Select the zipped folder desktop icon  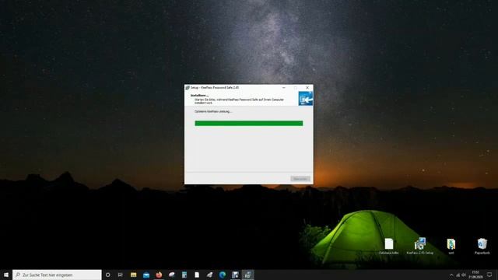click(x=451, y=246)
